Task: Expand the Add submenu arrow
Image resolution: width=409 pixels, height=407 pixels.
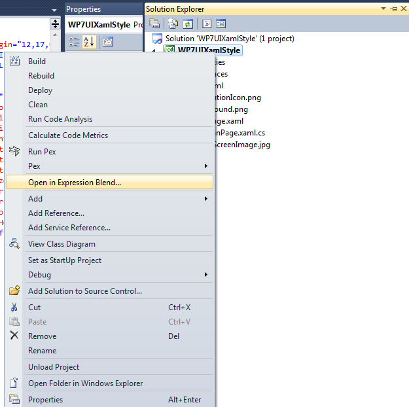Action: pyautogui.click(x=206, y=199)
